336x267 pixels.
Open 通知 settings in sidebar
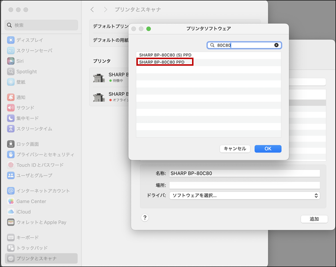[x=16, y=97]
